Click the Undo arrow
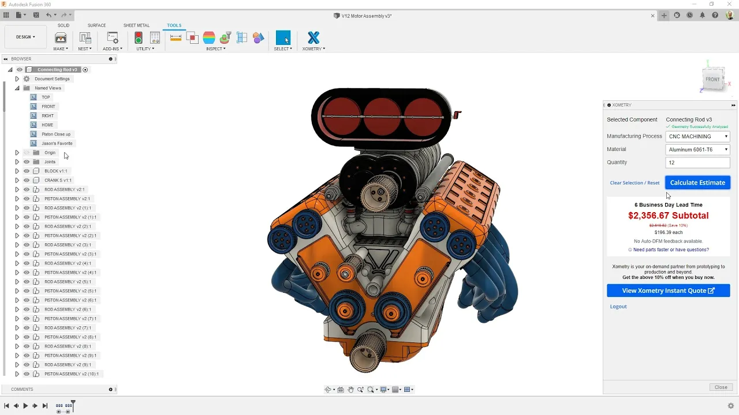The image size is (739, 415). [x=49, y=15]
